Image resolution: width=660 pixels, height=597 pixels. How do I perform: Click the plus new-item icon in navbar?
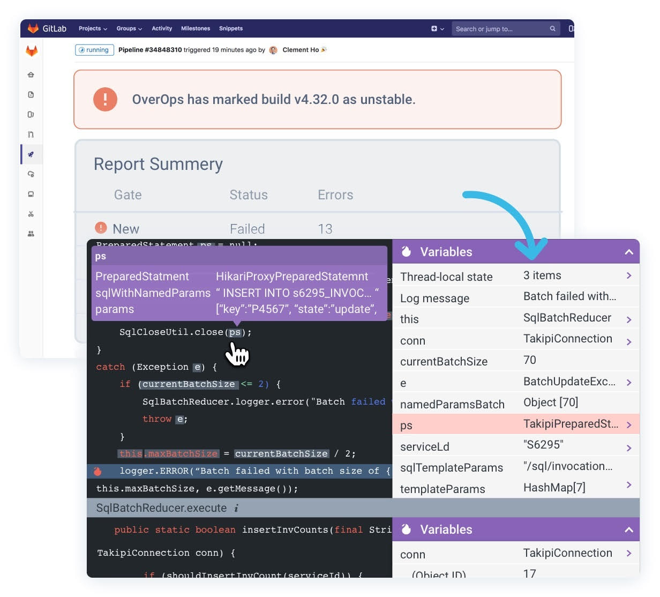click(x=434, y=28)
